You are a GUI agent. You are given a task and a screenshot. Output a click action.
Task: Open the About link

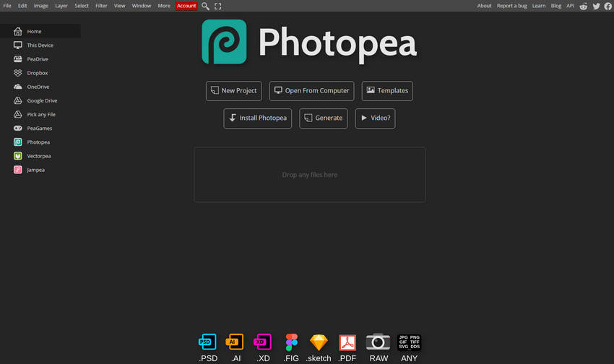[484, 6]
